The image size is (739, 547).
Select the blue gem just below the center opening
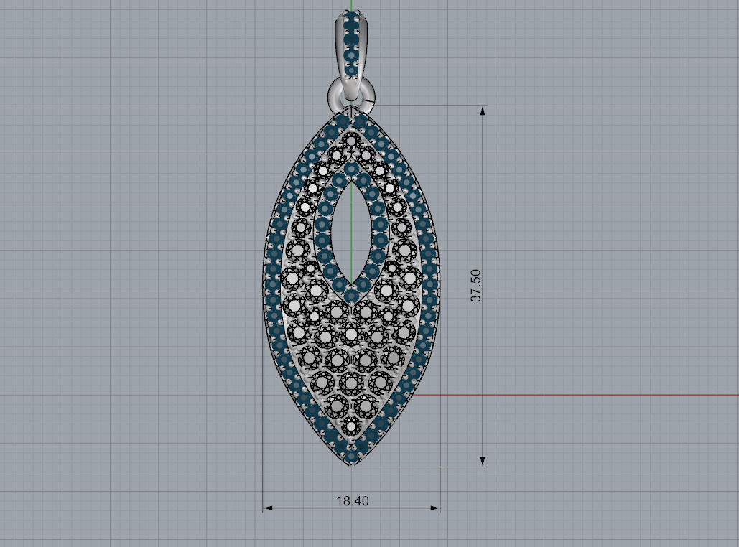[x=351, y=294]
